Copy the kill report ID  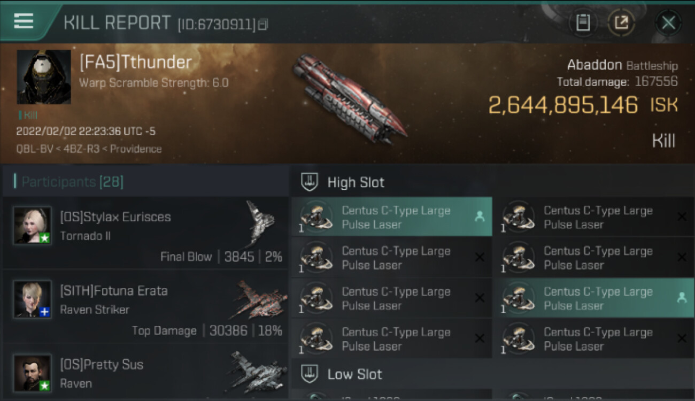tap(262, 25)
